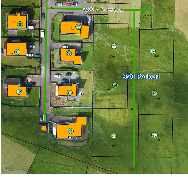Screen dimensions: 188x177
Task: Select plot marker 22
Action: [x=114, y=46]
